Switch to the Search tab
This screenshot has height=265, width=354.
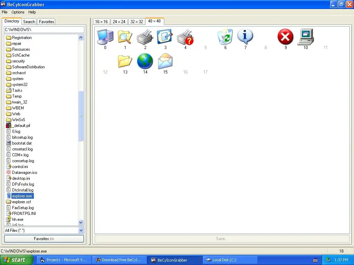pos(29,22)
